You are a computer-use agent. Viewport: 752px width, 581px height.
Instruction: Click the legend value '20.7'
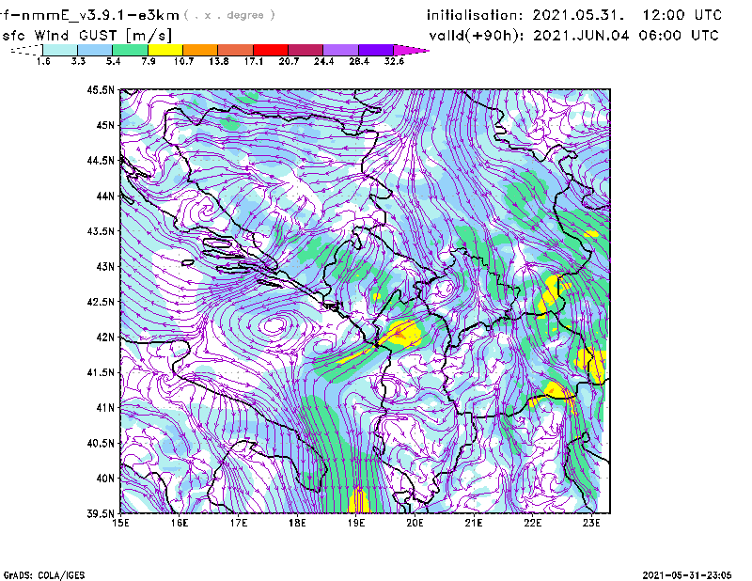pyautogui.click(x=289, y=61)
